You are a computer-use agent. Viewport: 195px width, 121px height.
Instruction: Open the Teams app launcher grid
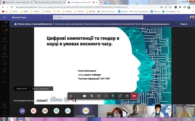5,17
